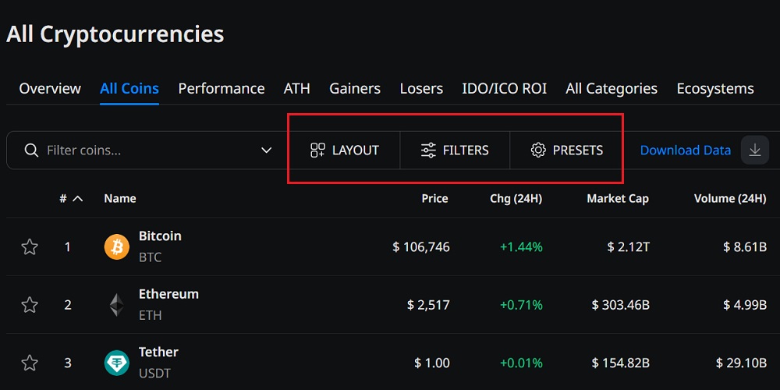Open the Layout options

tap(344, 151)
